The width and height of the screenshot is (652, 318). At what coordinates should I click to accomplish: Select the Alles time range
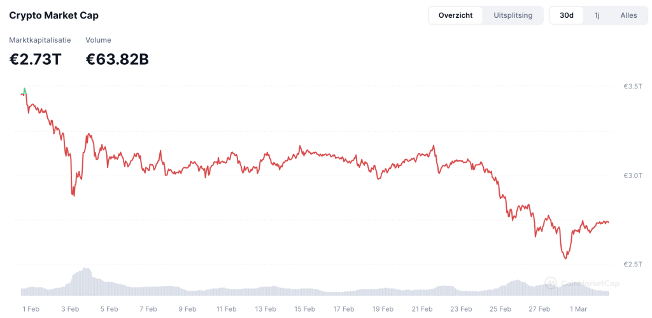(628, 15)
